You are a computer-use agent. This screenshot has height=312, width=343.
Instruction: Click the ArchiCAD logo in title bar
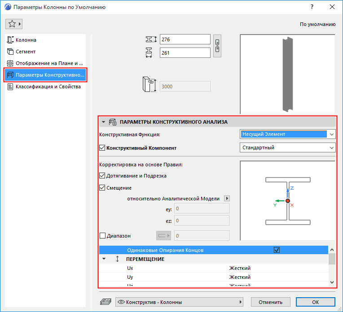pos(8,7)
